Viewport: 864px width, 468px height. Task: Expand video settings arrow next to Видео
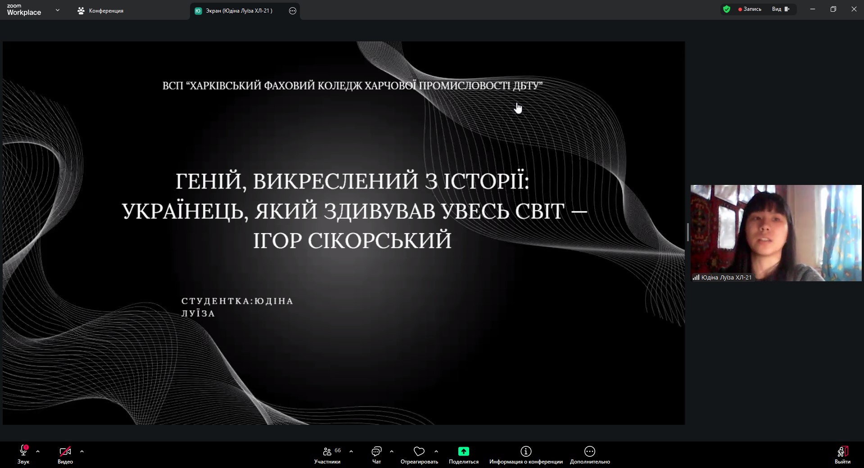(82, 451)
